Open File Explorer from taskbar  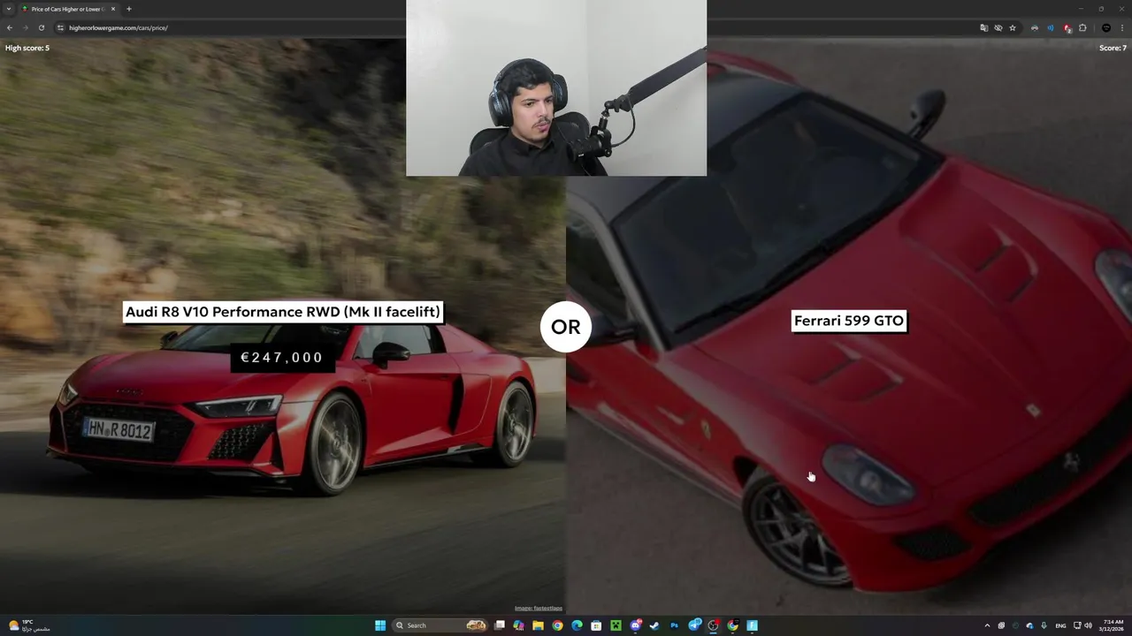point(538,625)
